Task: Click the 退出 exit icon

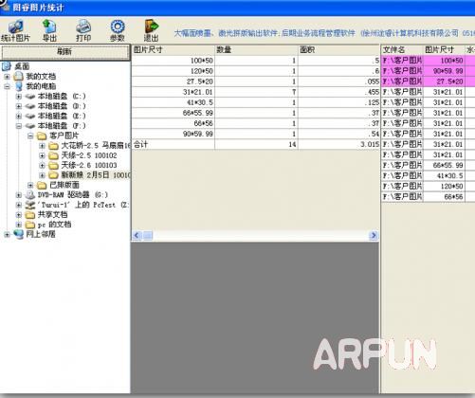Action: (x=152, y=27)
